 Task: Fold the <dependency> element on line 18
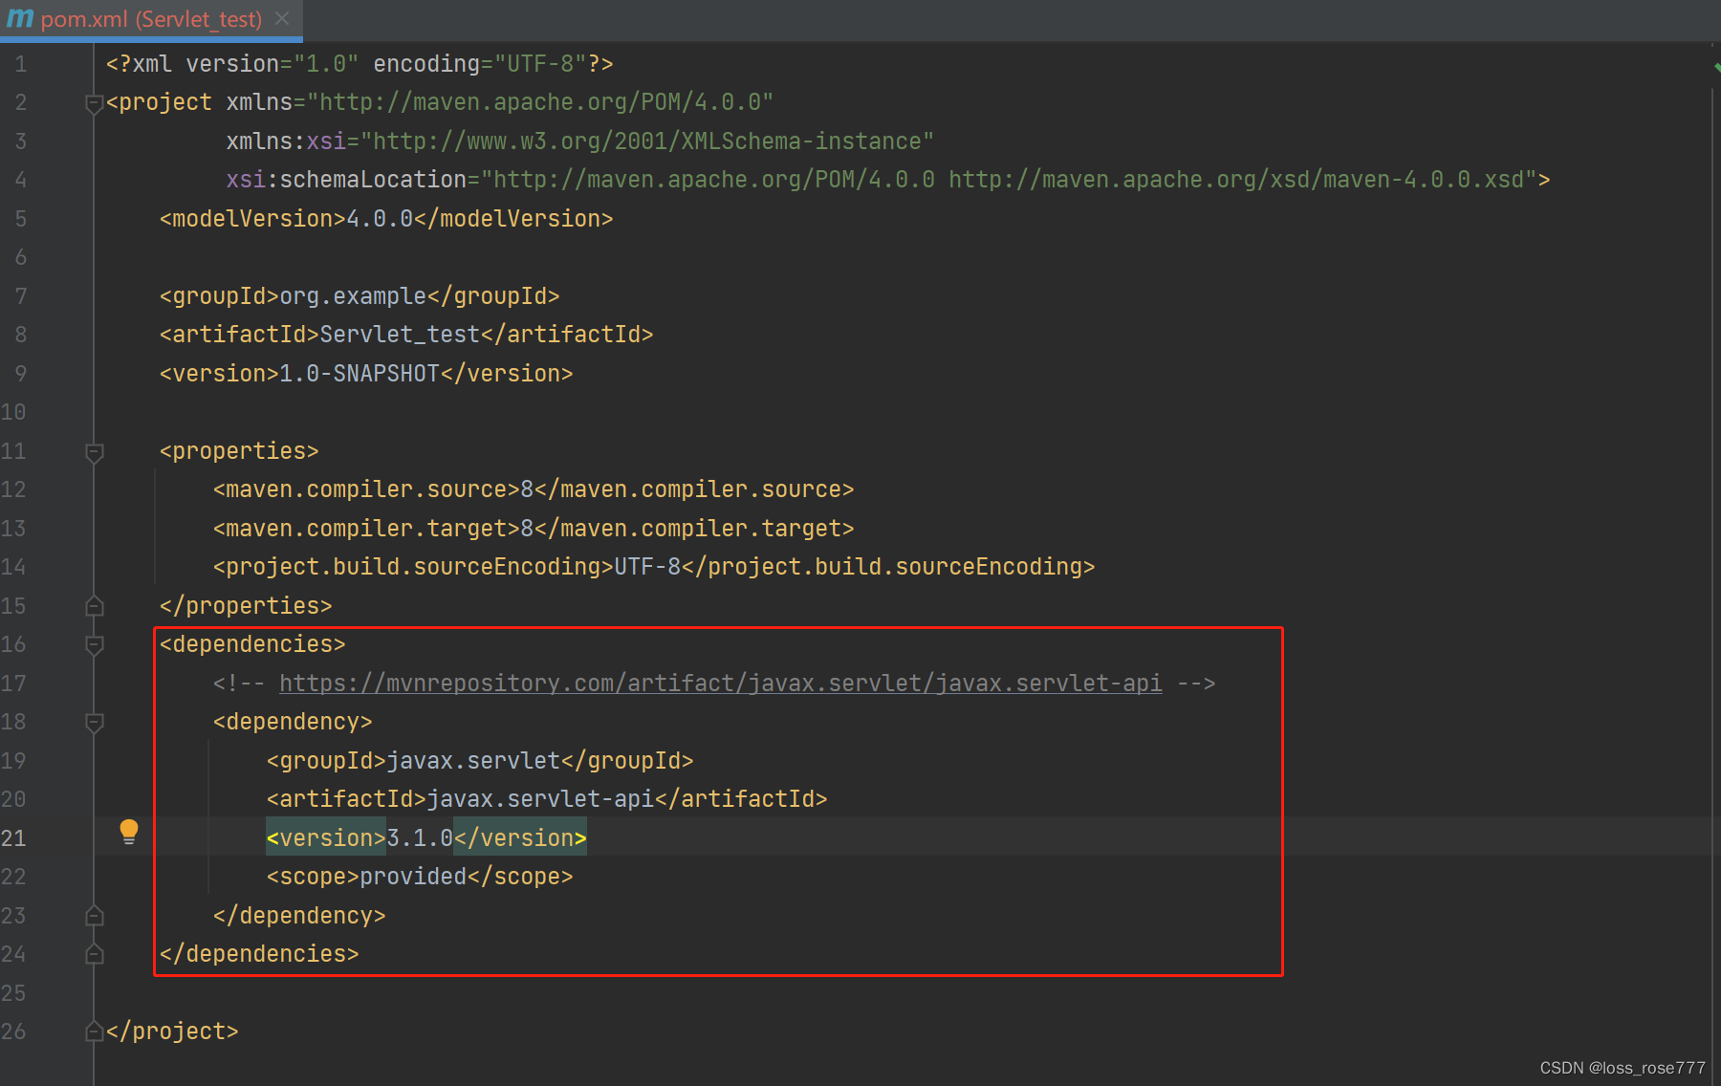[x=94, y=723]
